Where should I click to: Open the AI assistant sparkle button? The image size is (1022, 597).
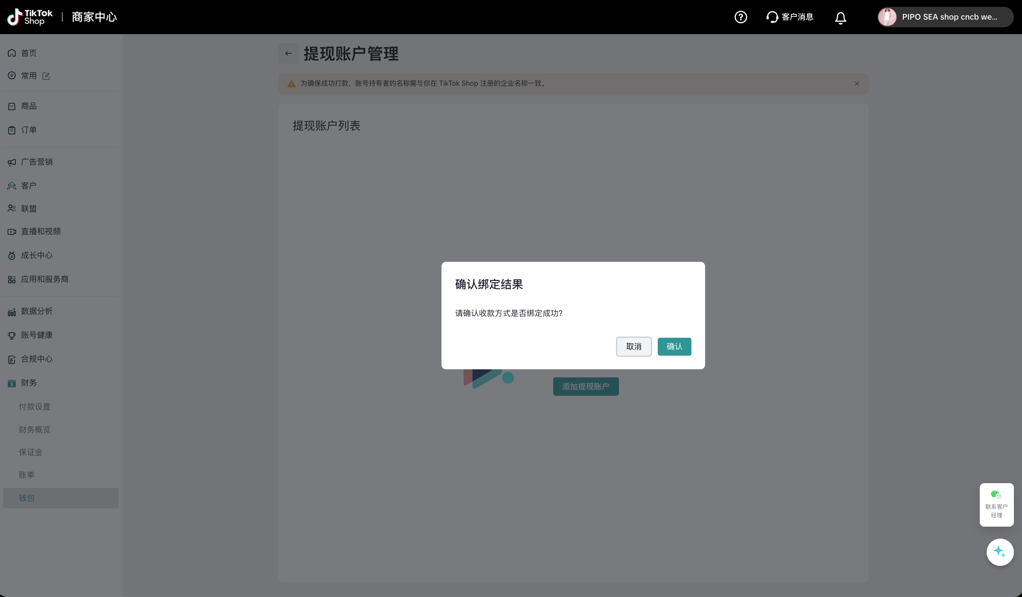pyautogui.click(x=999, y=552)
